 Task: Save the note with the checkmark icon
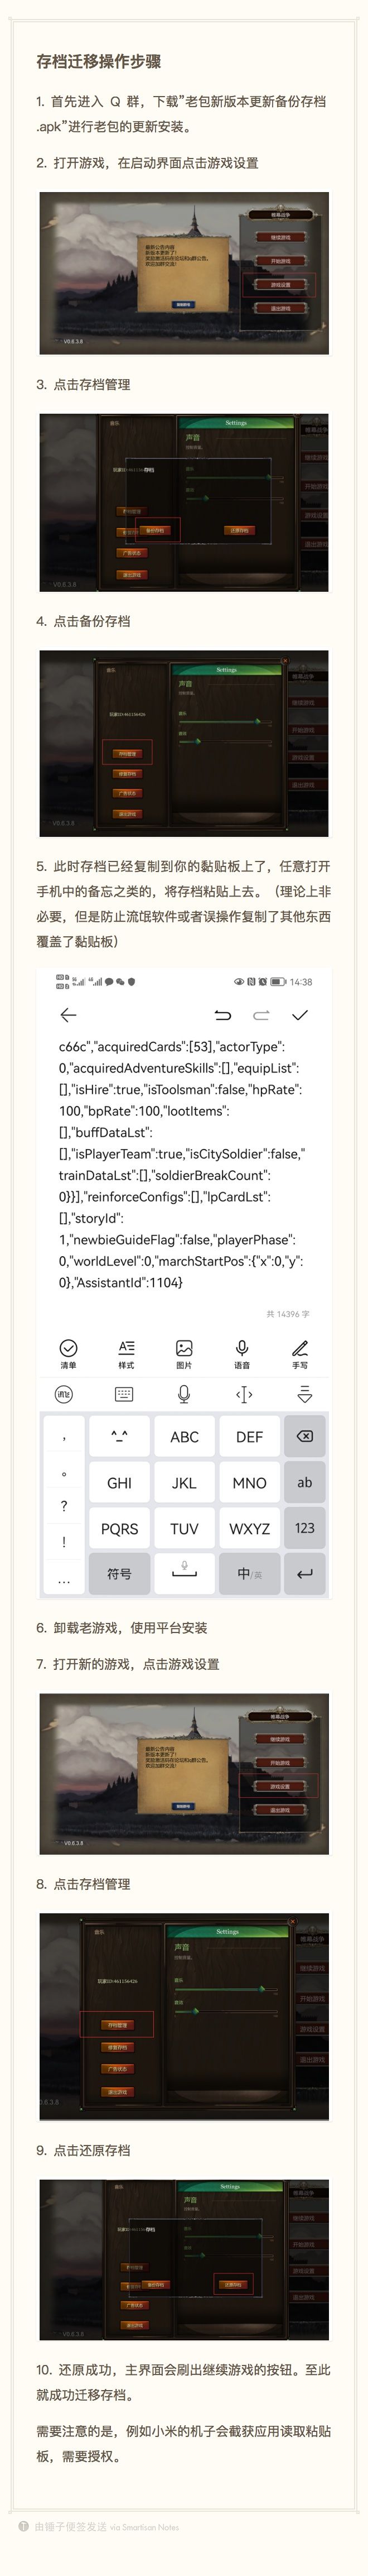(300, 1015)
